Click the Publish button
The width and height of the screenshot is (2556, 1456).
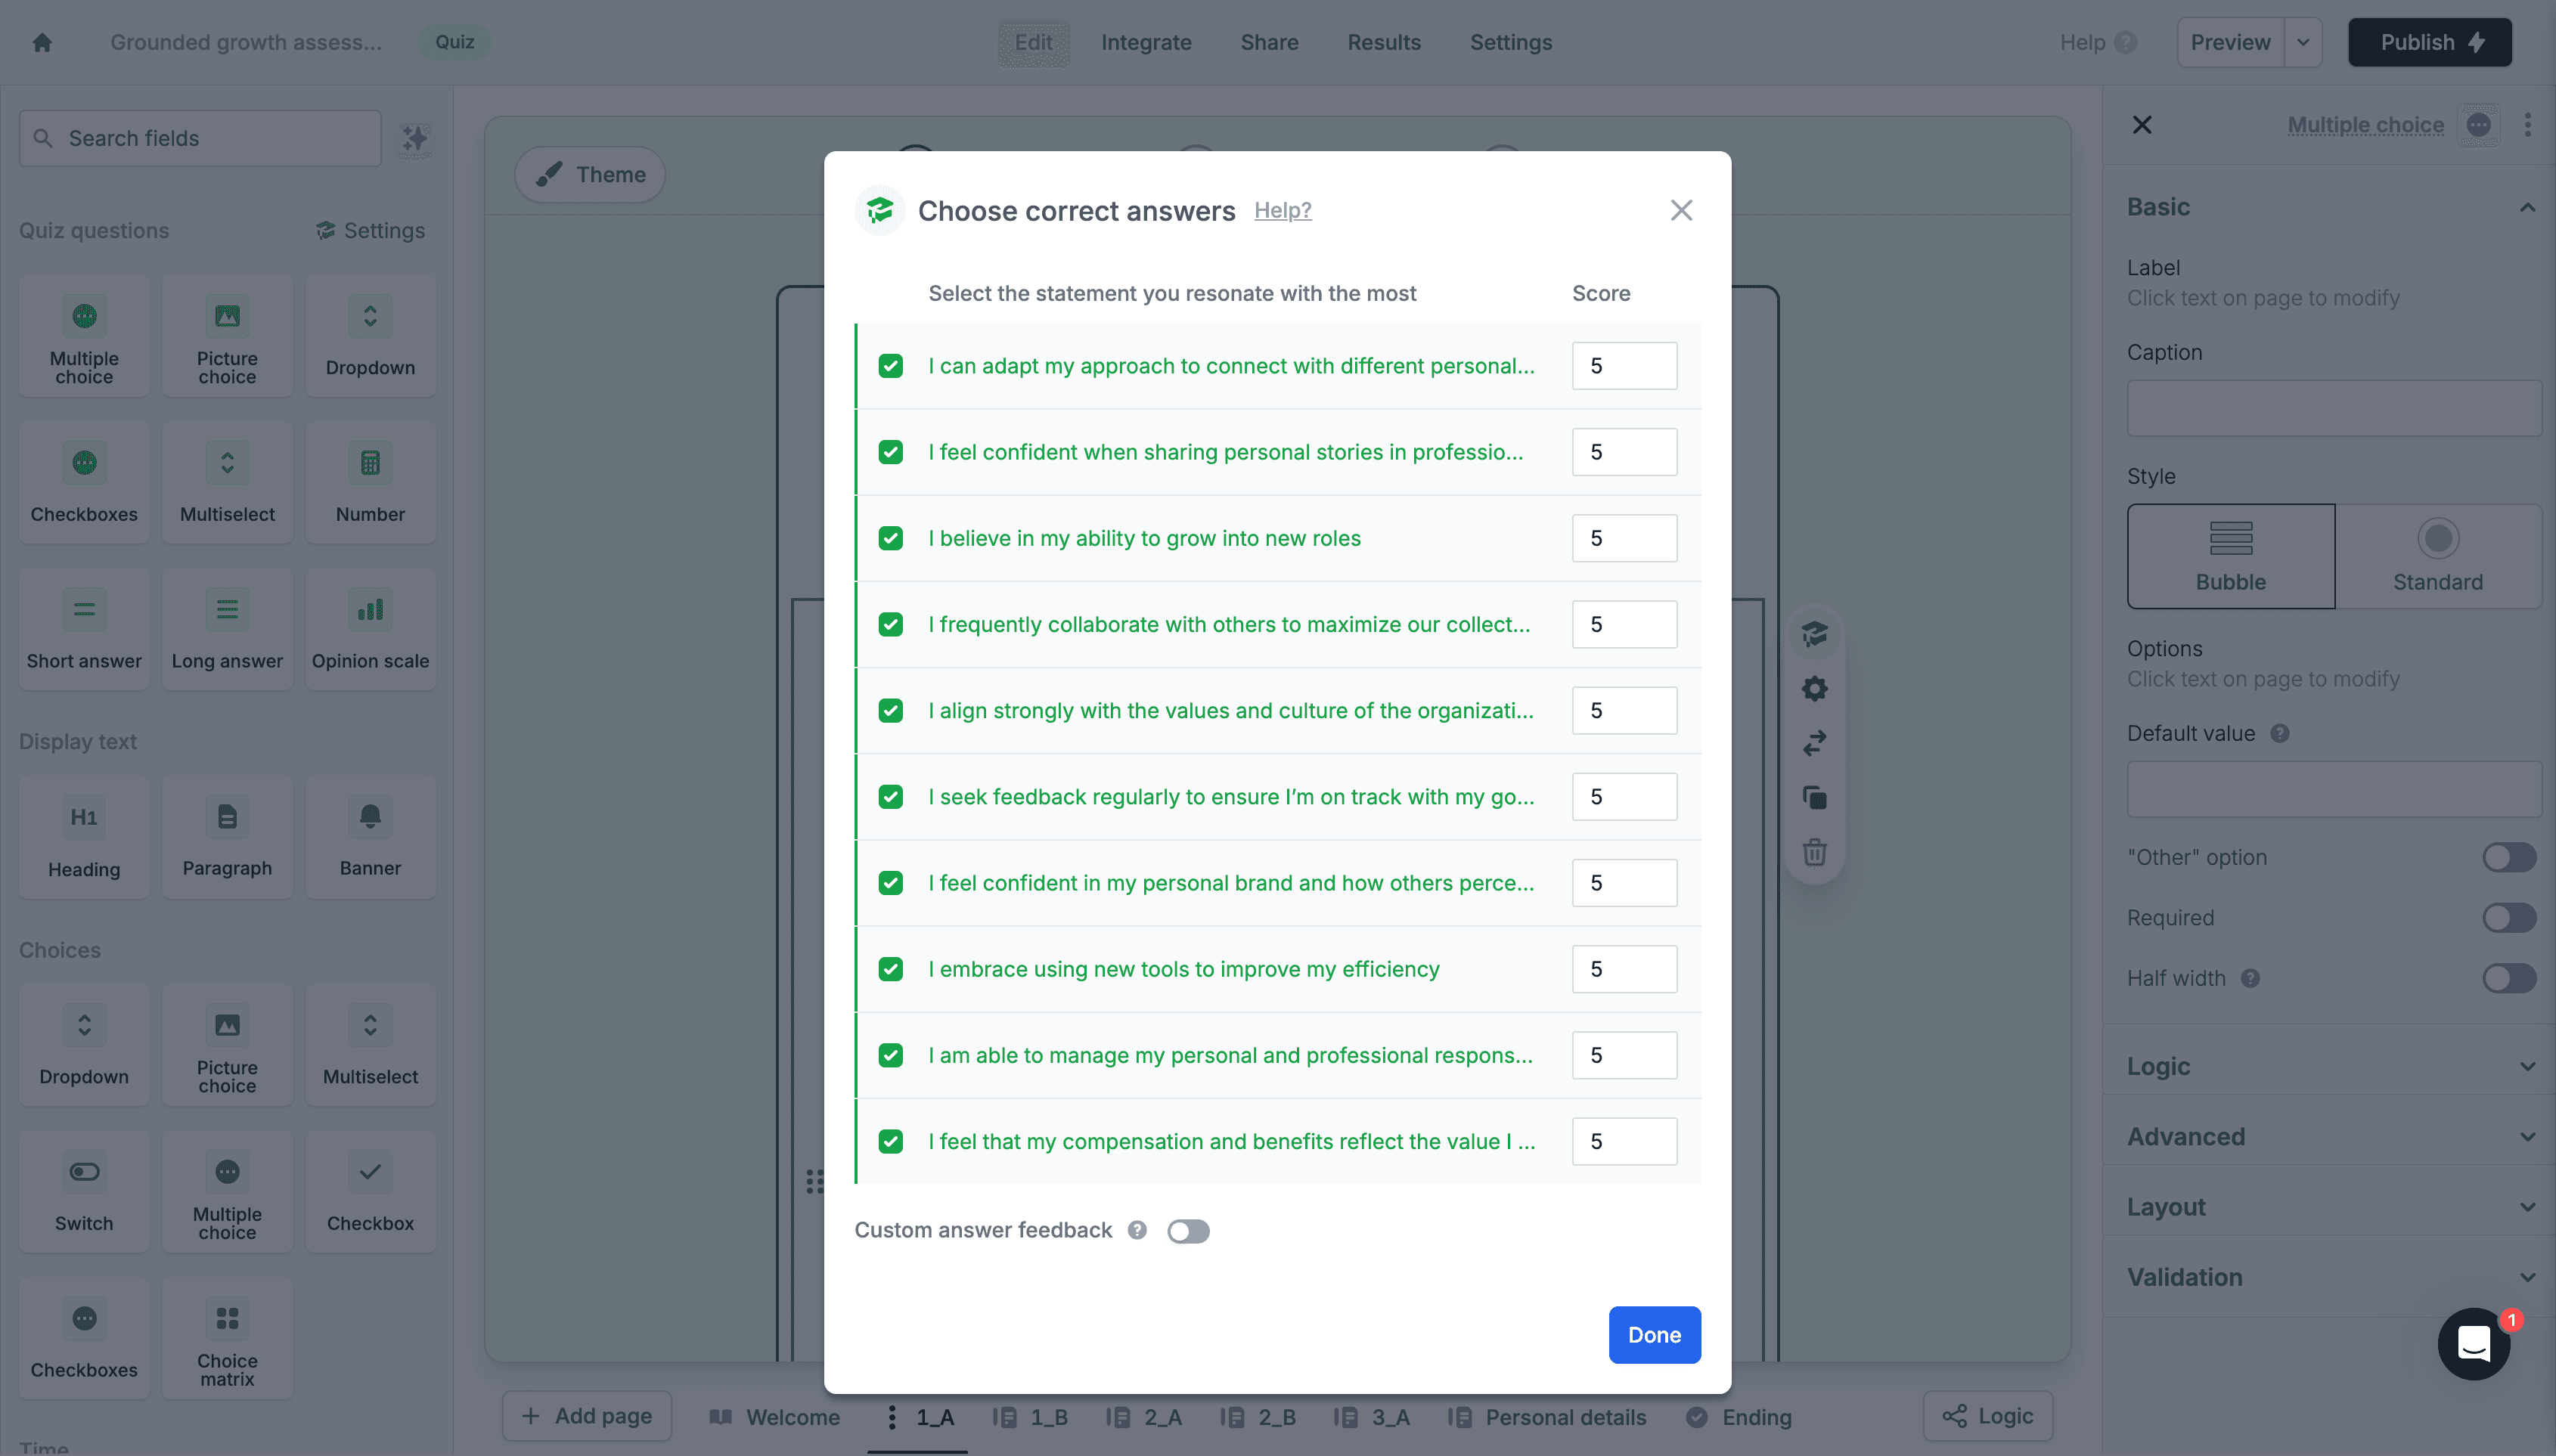pyautogui.click(x=2429, y=42)
